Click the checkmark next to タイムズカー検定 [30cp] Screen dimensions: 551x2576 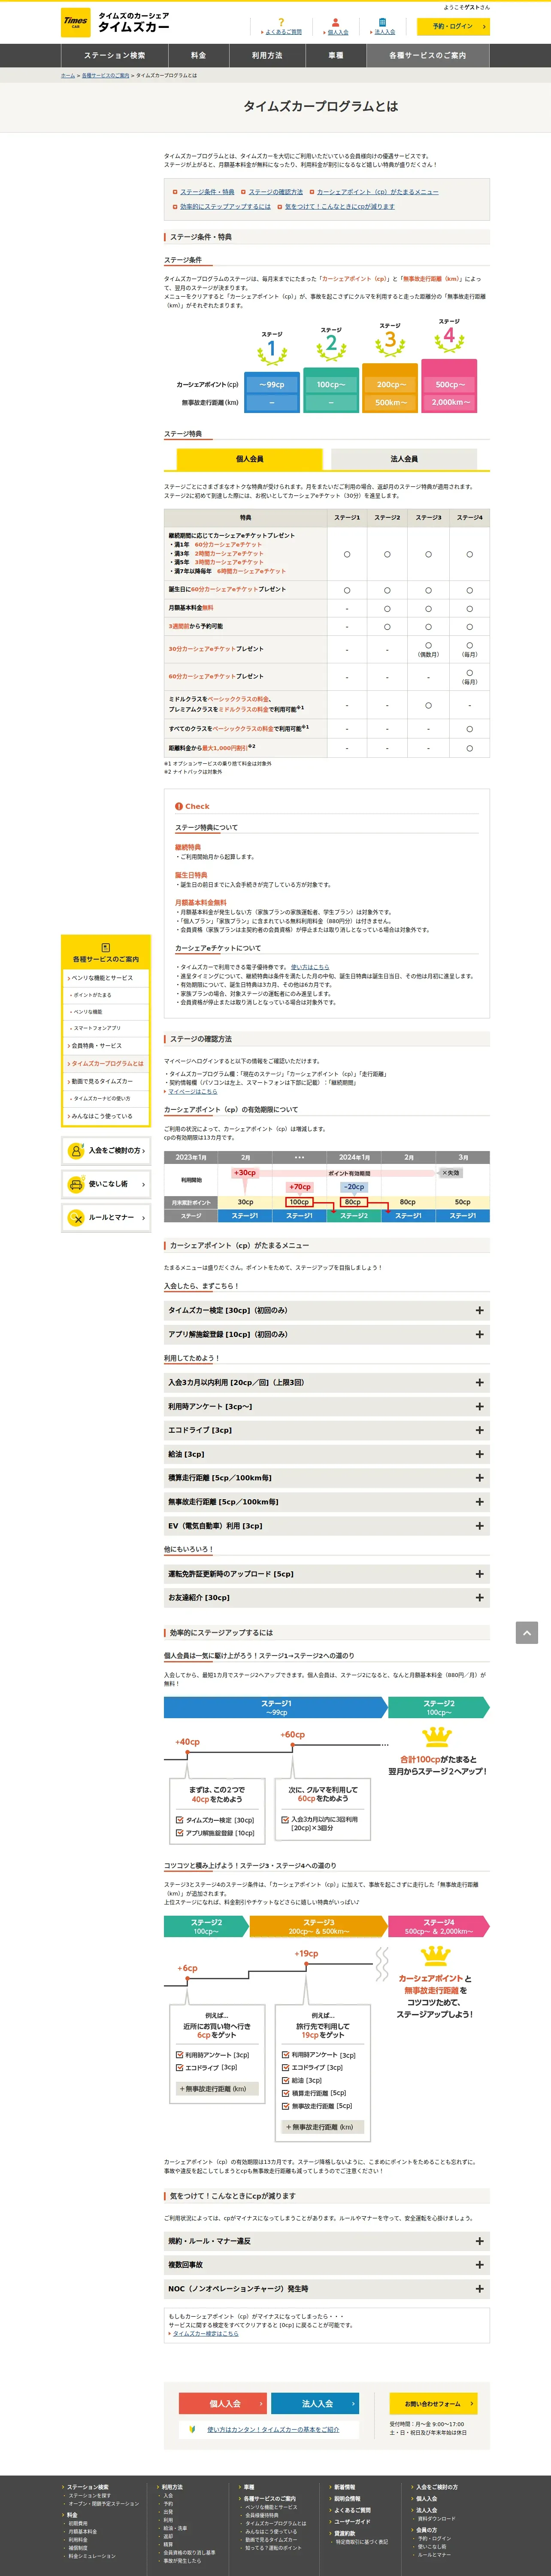pos(180,1820)
